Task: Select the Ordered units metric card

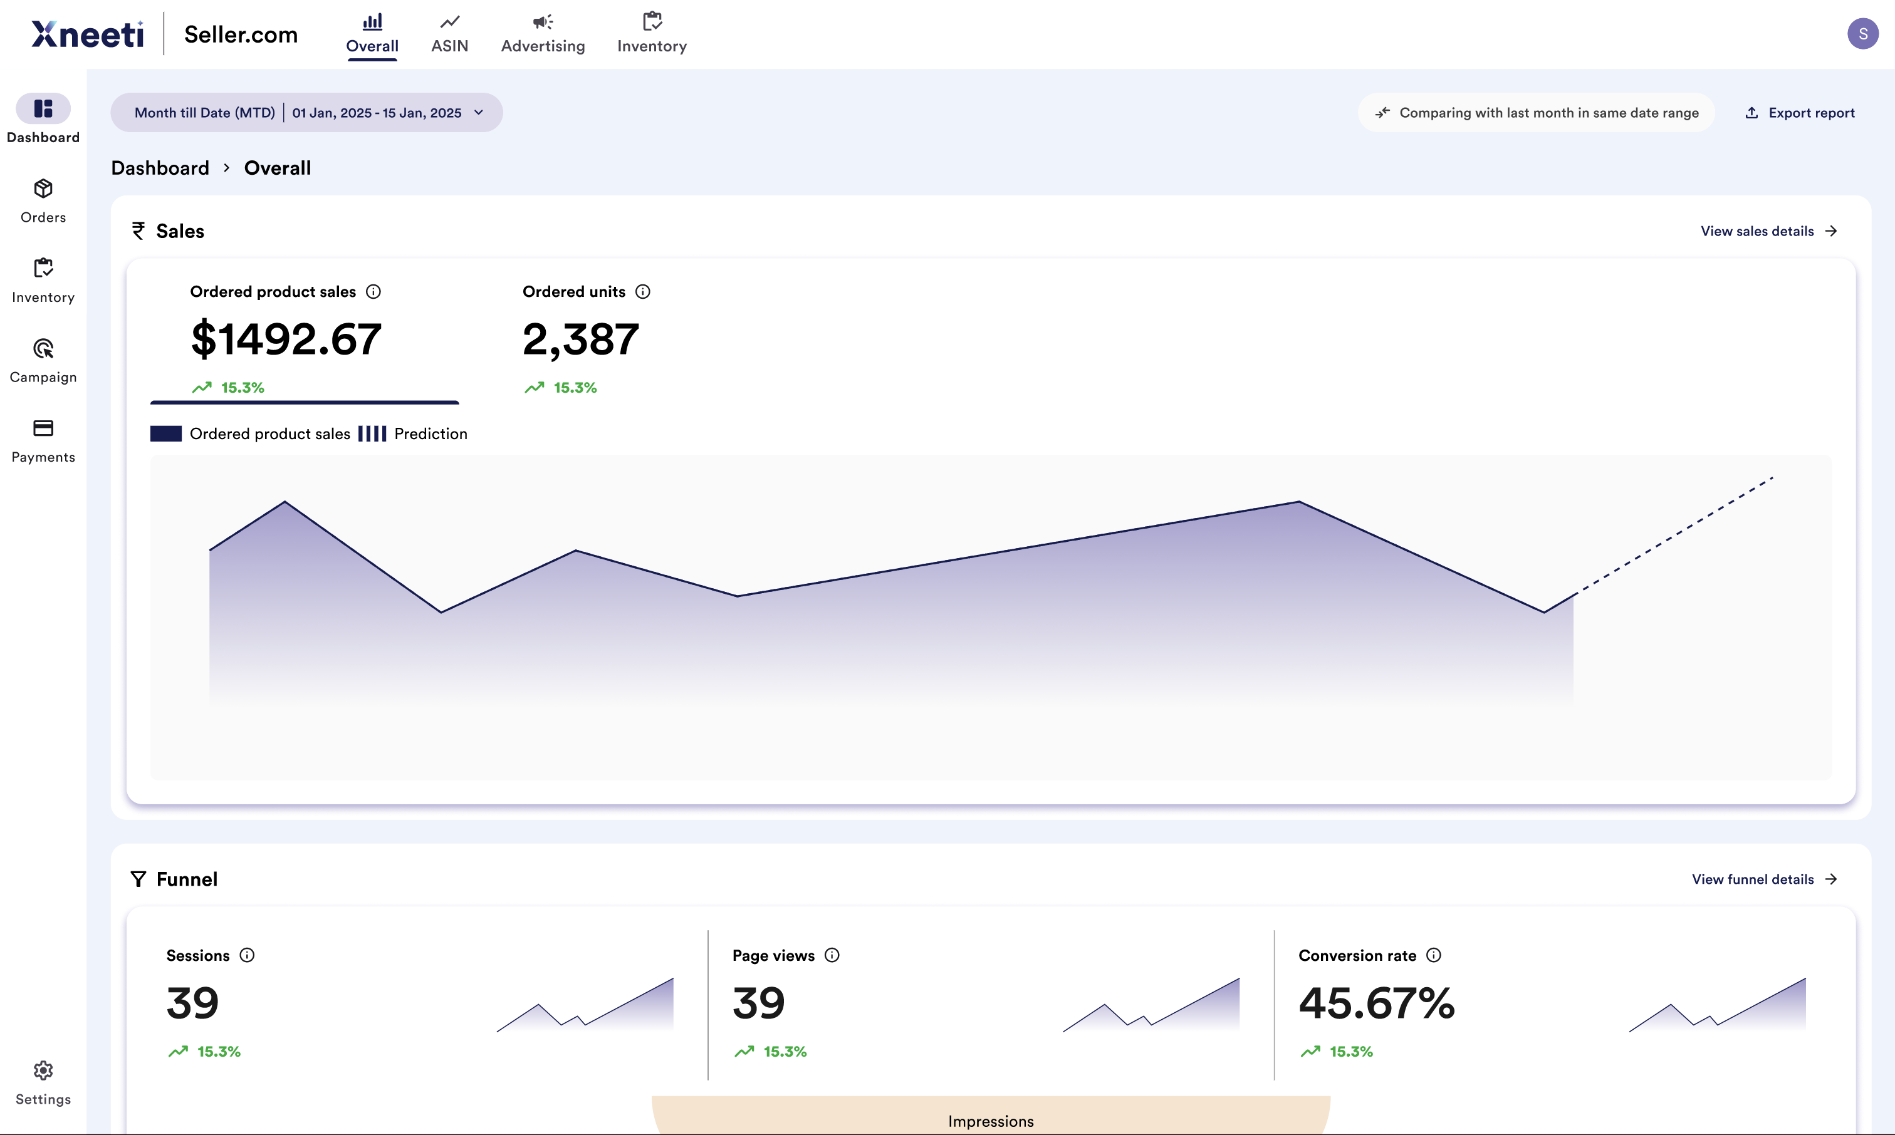Action: (582, 339)
